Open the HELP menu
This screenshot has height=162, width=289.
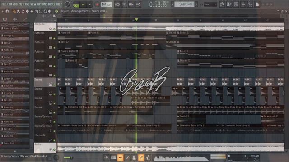59,4
